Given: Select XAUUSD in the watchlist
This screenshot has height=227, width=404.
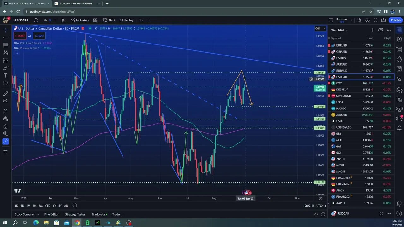Looking at the screenshot, I should (361, 115).
